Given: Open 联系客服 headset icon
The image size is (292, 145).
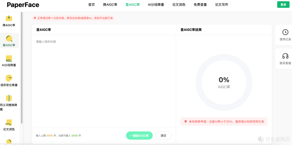Looking at the screenshot, I should point(285,56).
